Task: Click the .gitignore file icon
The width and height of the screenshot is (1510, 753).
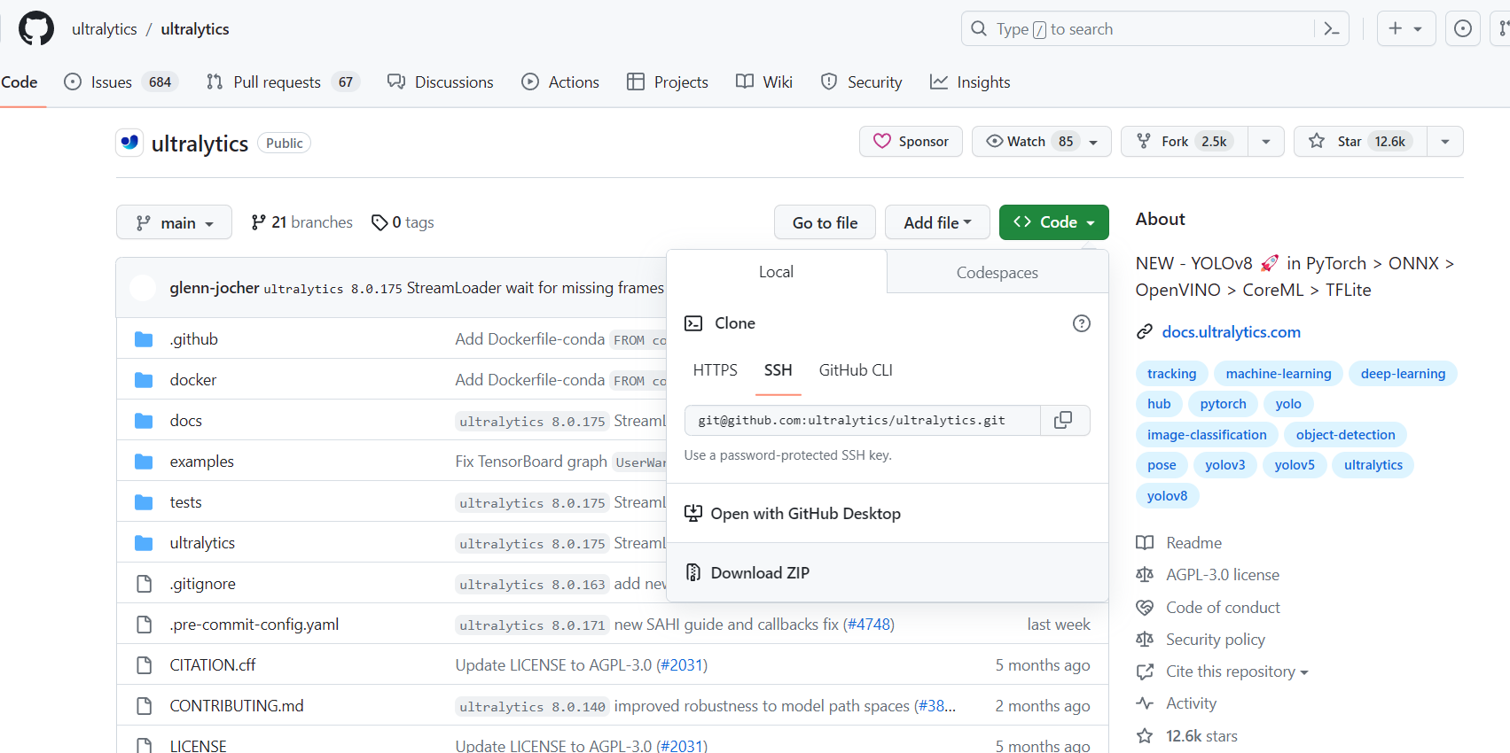Action: tap(144, 584)
